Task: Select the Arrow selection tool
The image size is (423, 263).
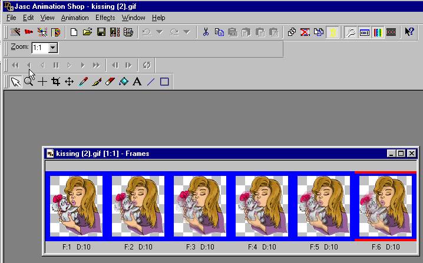Action: click(16, 81)
